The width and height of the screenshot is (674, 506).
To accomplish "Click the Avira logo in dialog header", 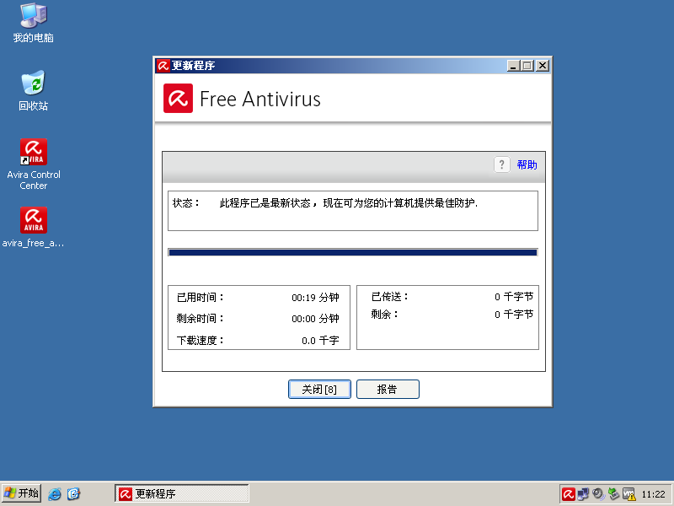I will tap(178, 99).
